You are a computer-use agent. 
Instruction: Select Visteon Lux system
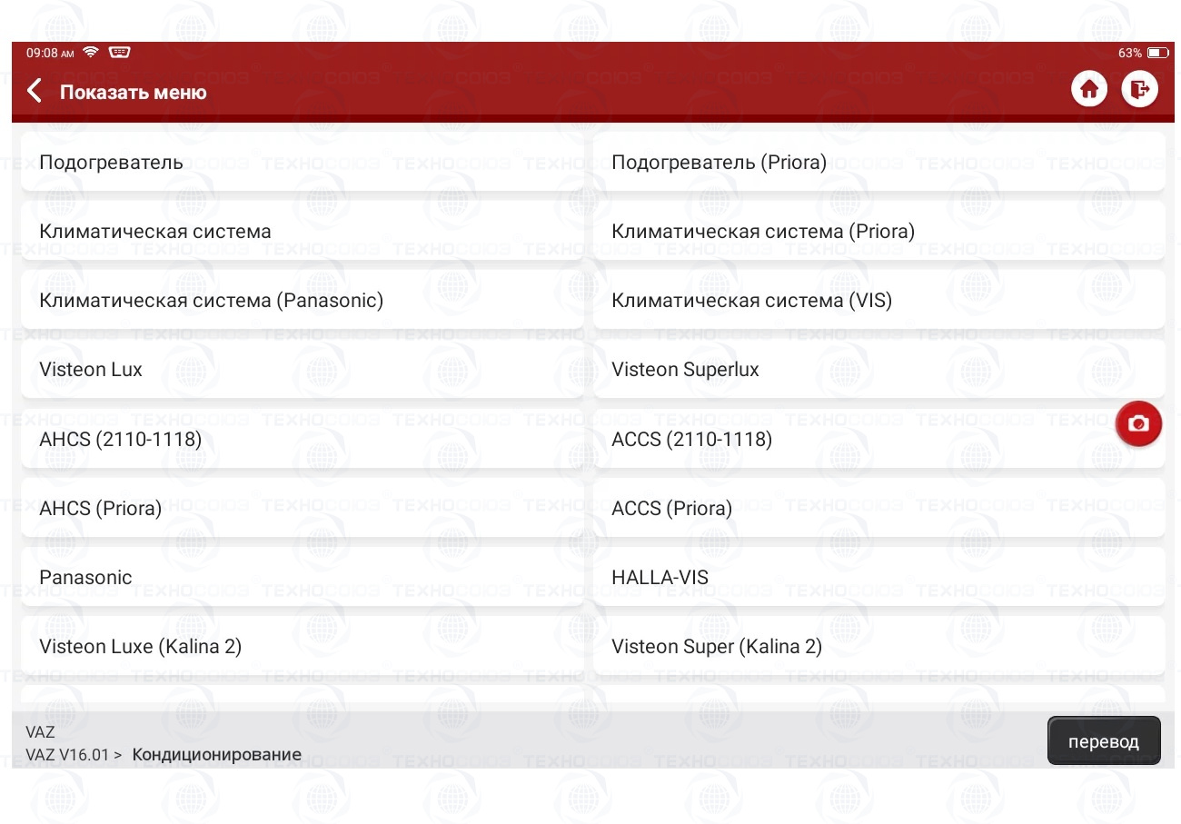coord(302,370)
